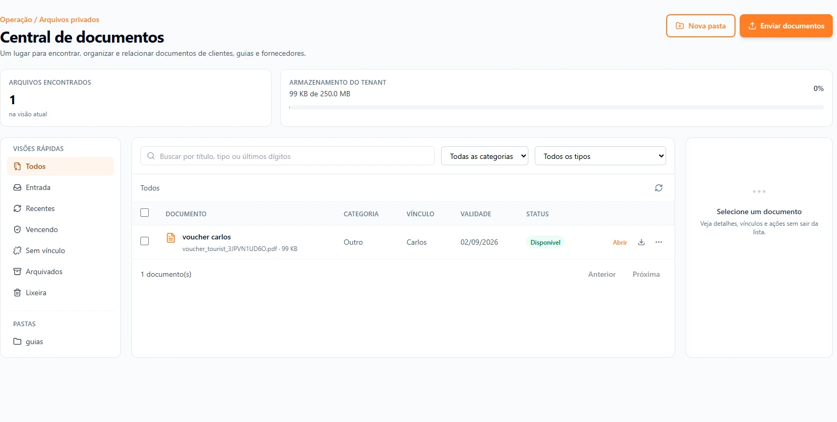Image resolution: width=837 pixels, height=422 pixels.
Task: Show documents in Vencendo view
Action: (x=60, y=229)
